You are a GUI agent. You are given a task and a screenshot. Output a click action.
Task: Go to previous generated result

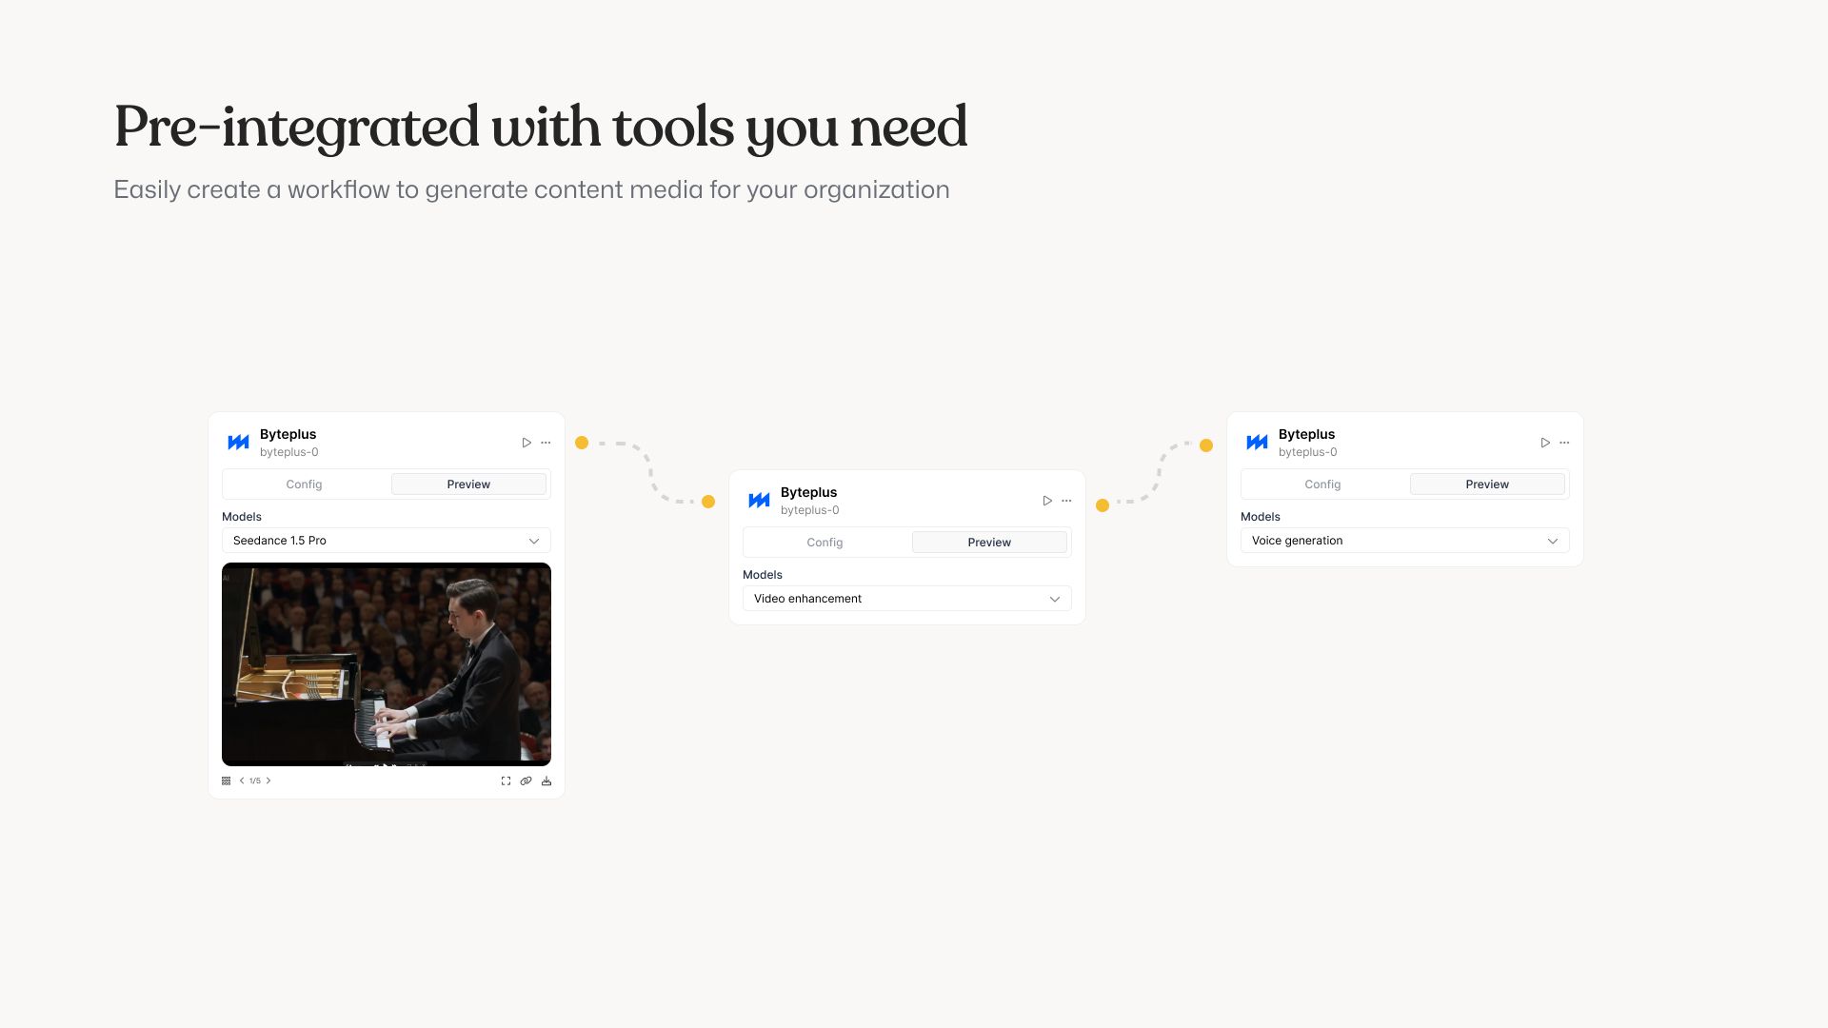point(242,781)
